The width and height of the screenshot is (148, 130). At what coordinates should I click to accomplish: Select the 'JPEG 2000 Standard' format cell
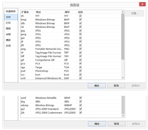(x=47, y=109)
